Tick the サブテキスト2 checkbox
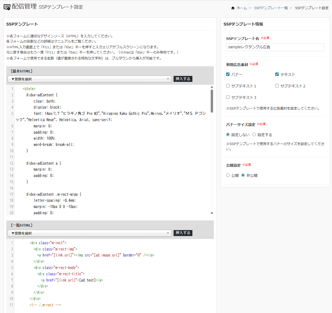The width and height of the screenshot is (332, 313). (277, 86)
